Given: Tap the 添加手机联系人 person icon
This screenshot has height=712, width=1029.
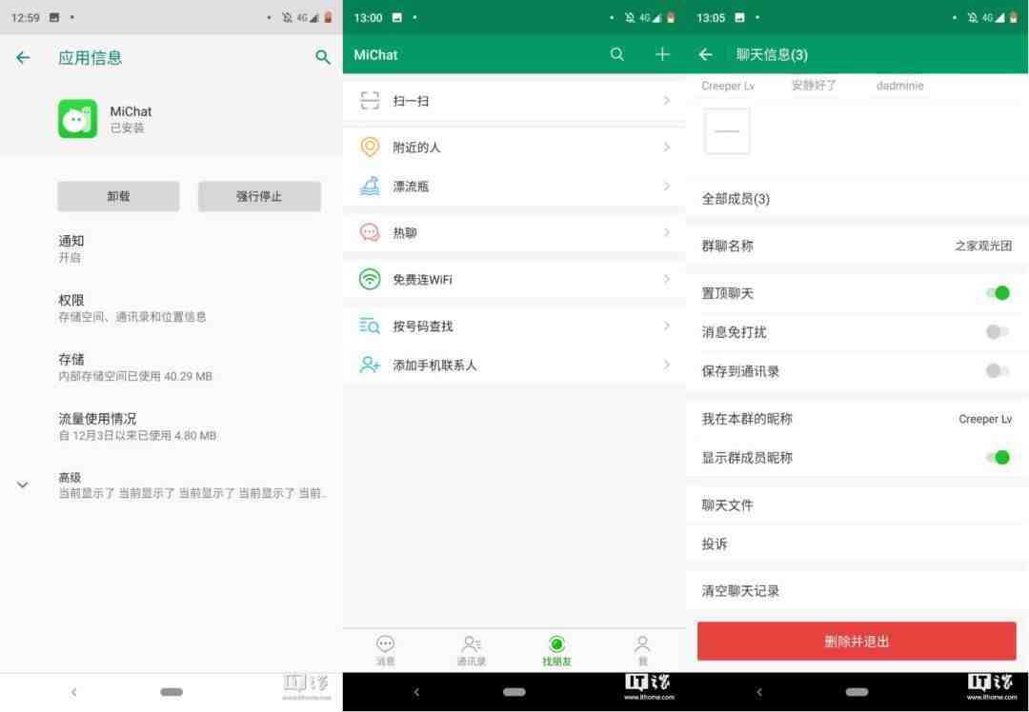Looking at the screenshot, I should coord(370,365).
